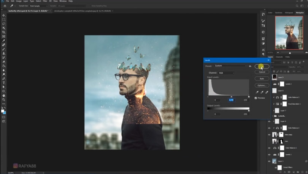
Task: Select the Zoom tool in toolbar
Action: pyautogui.click(x=4, y=99)
